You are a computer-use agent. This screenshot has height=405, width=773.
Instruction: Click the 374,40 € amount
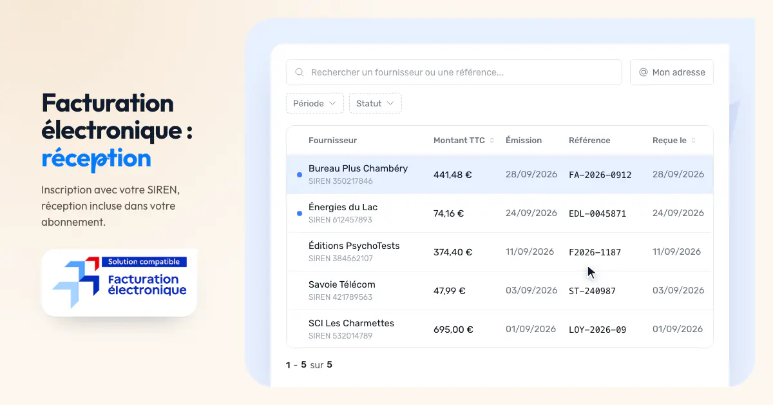click(x=453, y=252)
